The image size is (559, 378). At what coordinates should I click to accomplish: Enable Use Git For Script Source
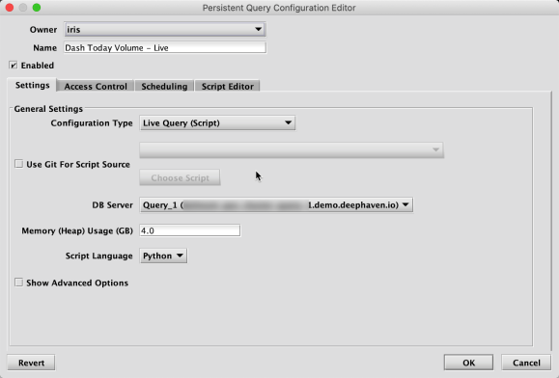coord(18,164)
